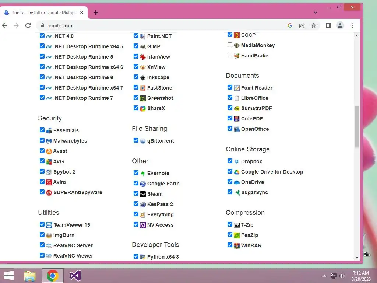Viewport: 377px width, 283px height.
Task: Click the Dropbox icon
Action: tap(237, 162)
